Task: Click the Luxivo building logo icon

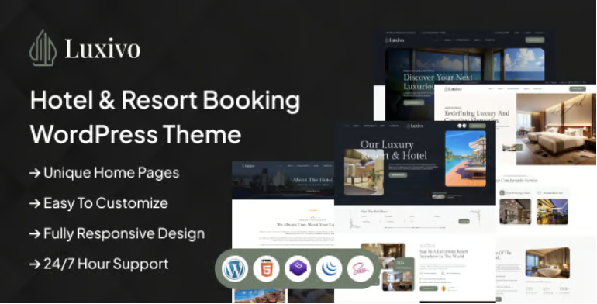Action: click(43, 48)
